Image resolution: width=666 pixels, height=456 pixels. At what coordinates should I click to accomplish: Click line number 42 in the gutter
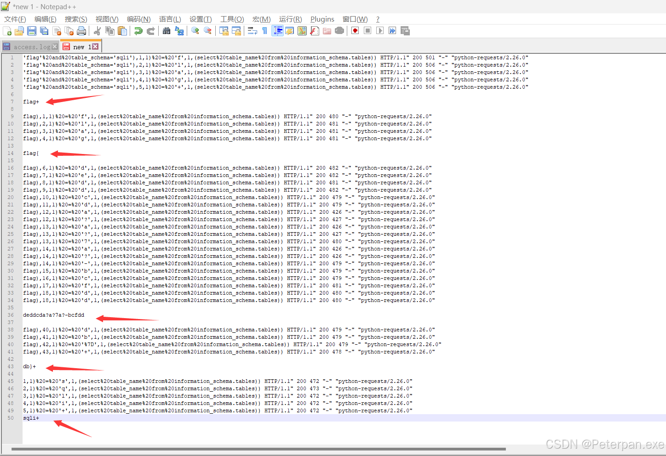[11, 359]
